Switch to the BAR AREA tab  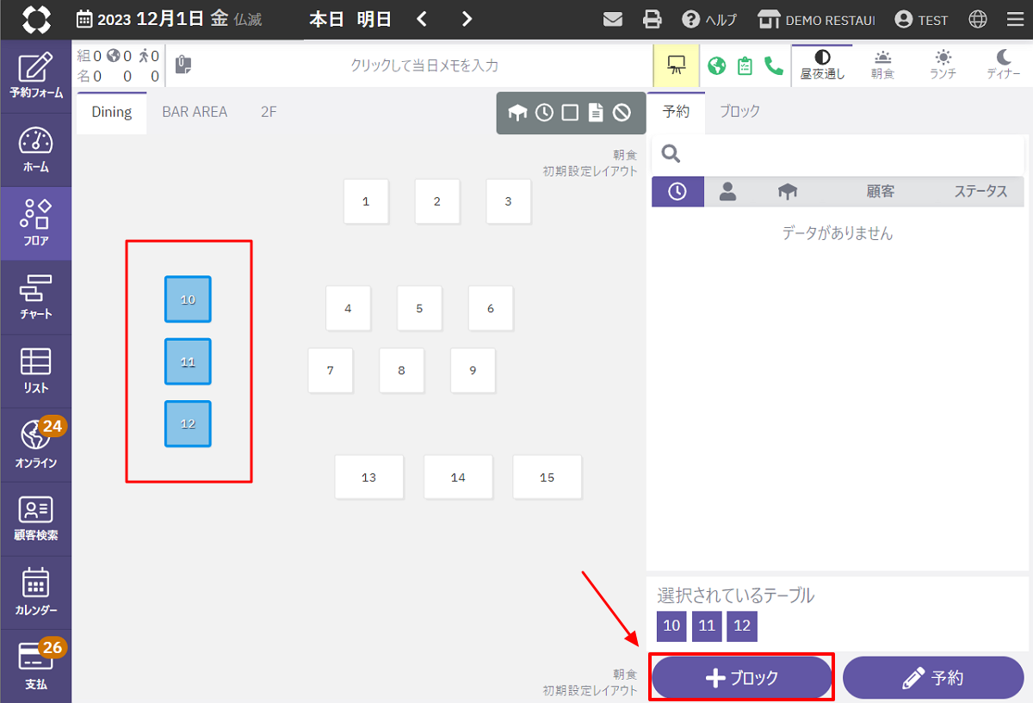click(195, 112)
